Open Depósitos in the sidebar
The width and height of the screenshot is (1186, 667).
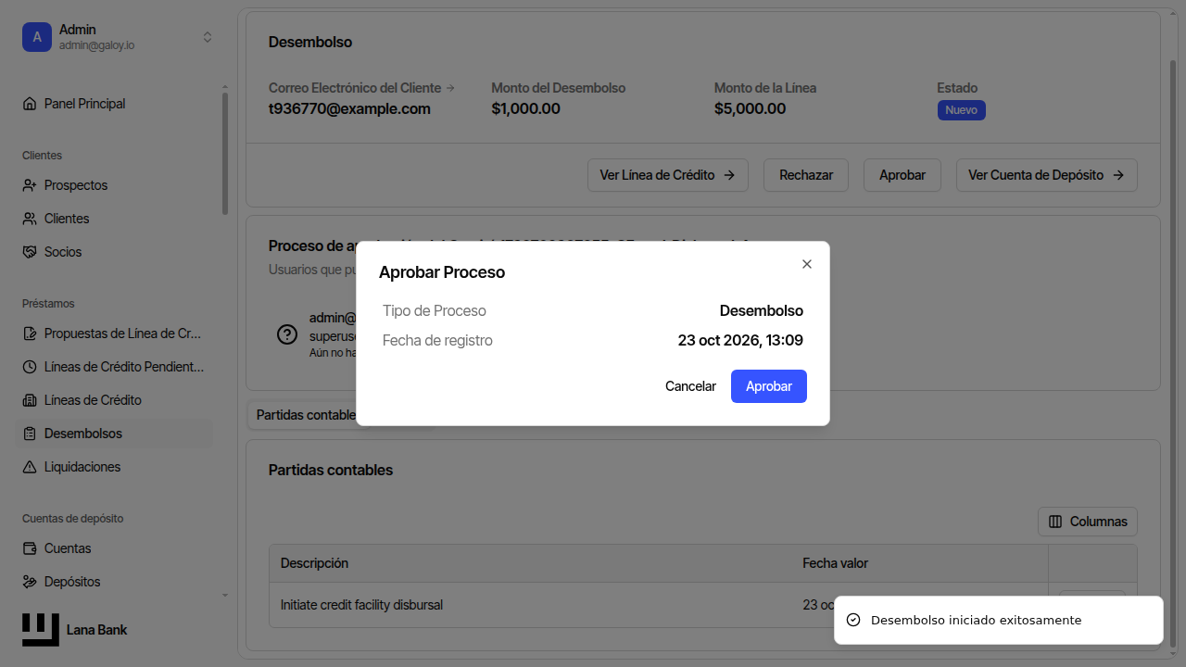point(114,582)
